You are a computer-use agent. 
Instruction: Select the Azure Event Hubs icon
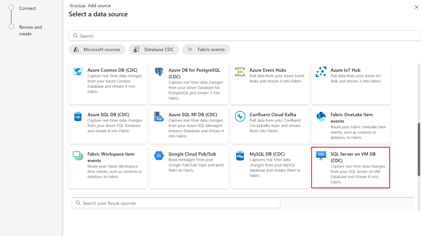point(240,71)
